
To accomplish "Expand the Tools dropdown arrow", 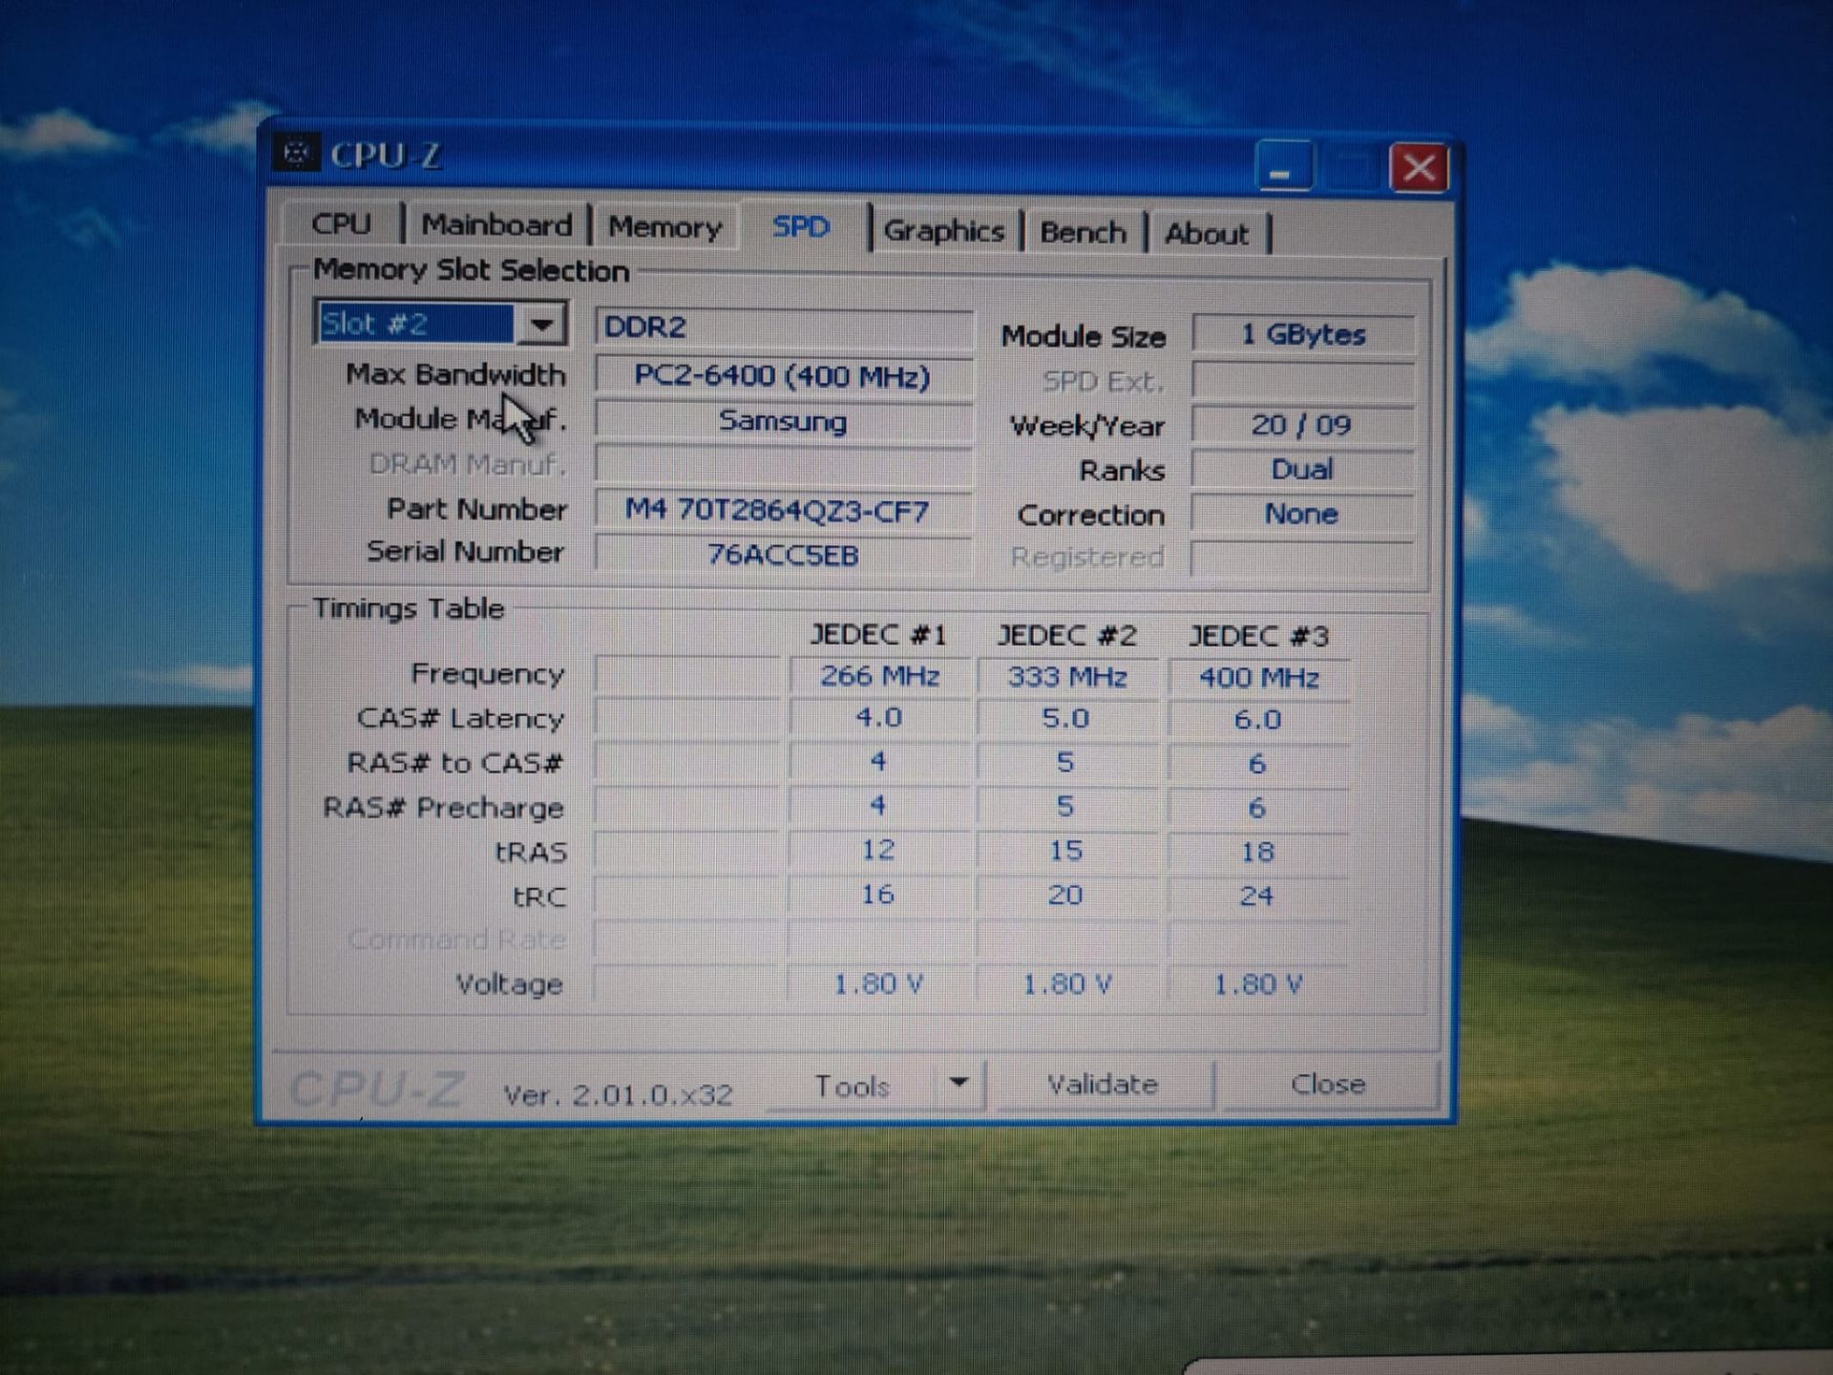I will [x=959, y=1083].
